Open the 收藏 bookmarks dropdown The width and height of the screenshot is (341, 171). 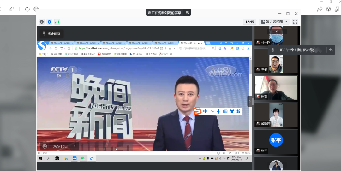(43, 54)
